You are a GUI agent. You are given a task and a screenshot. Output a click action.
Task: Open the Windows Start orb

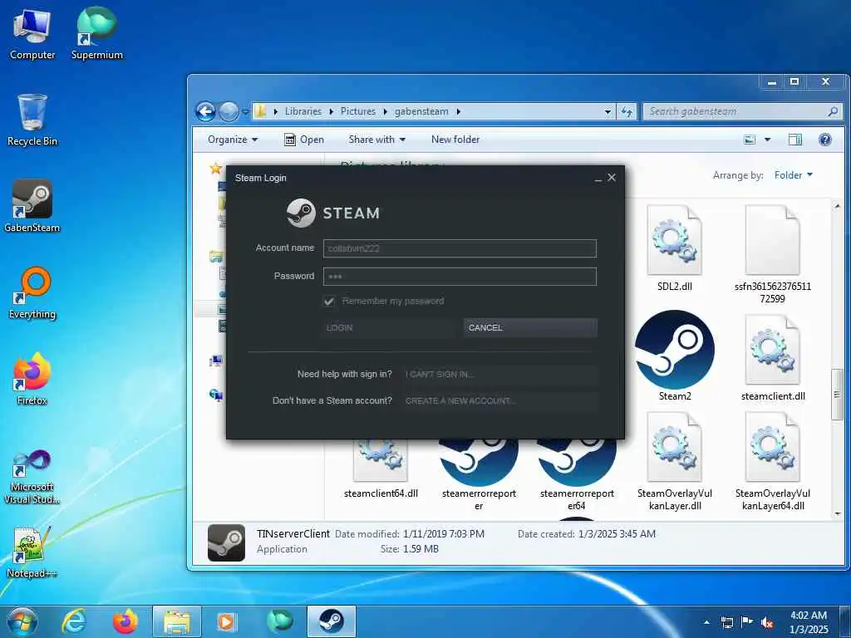(x=22, y=621)
